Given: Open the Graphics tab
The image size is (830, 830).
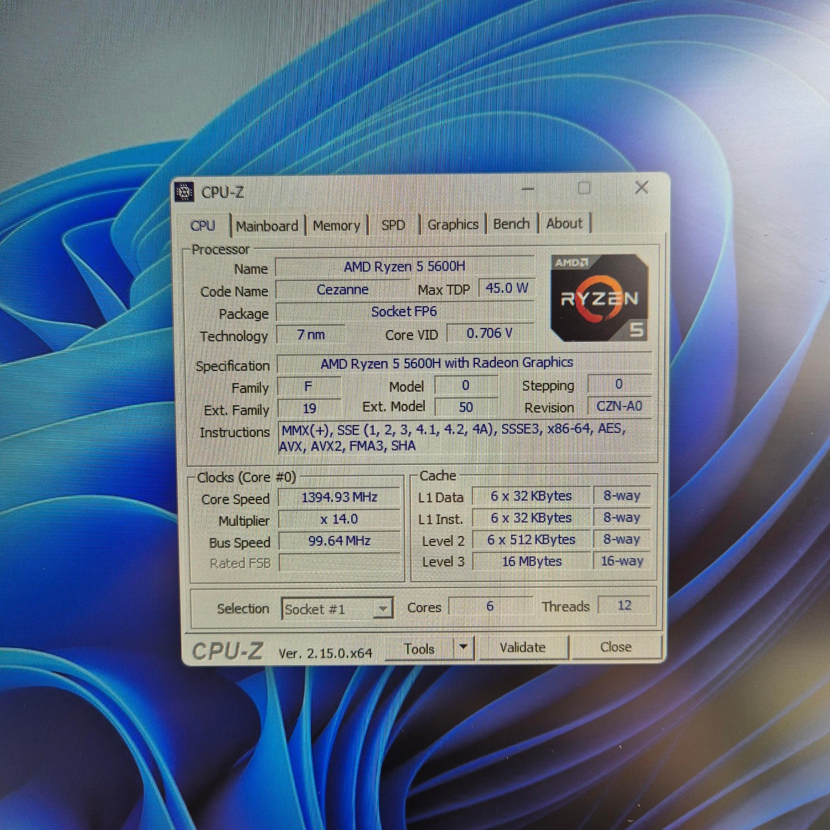Looking at the screenshot, I should click(453, 224).
